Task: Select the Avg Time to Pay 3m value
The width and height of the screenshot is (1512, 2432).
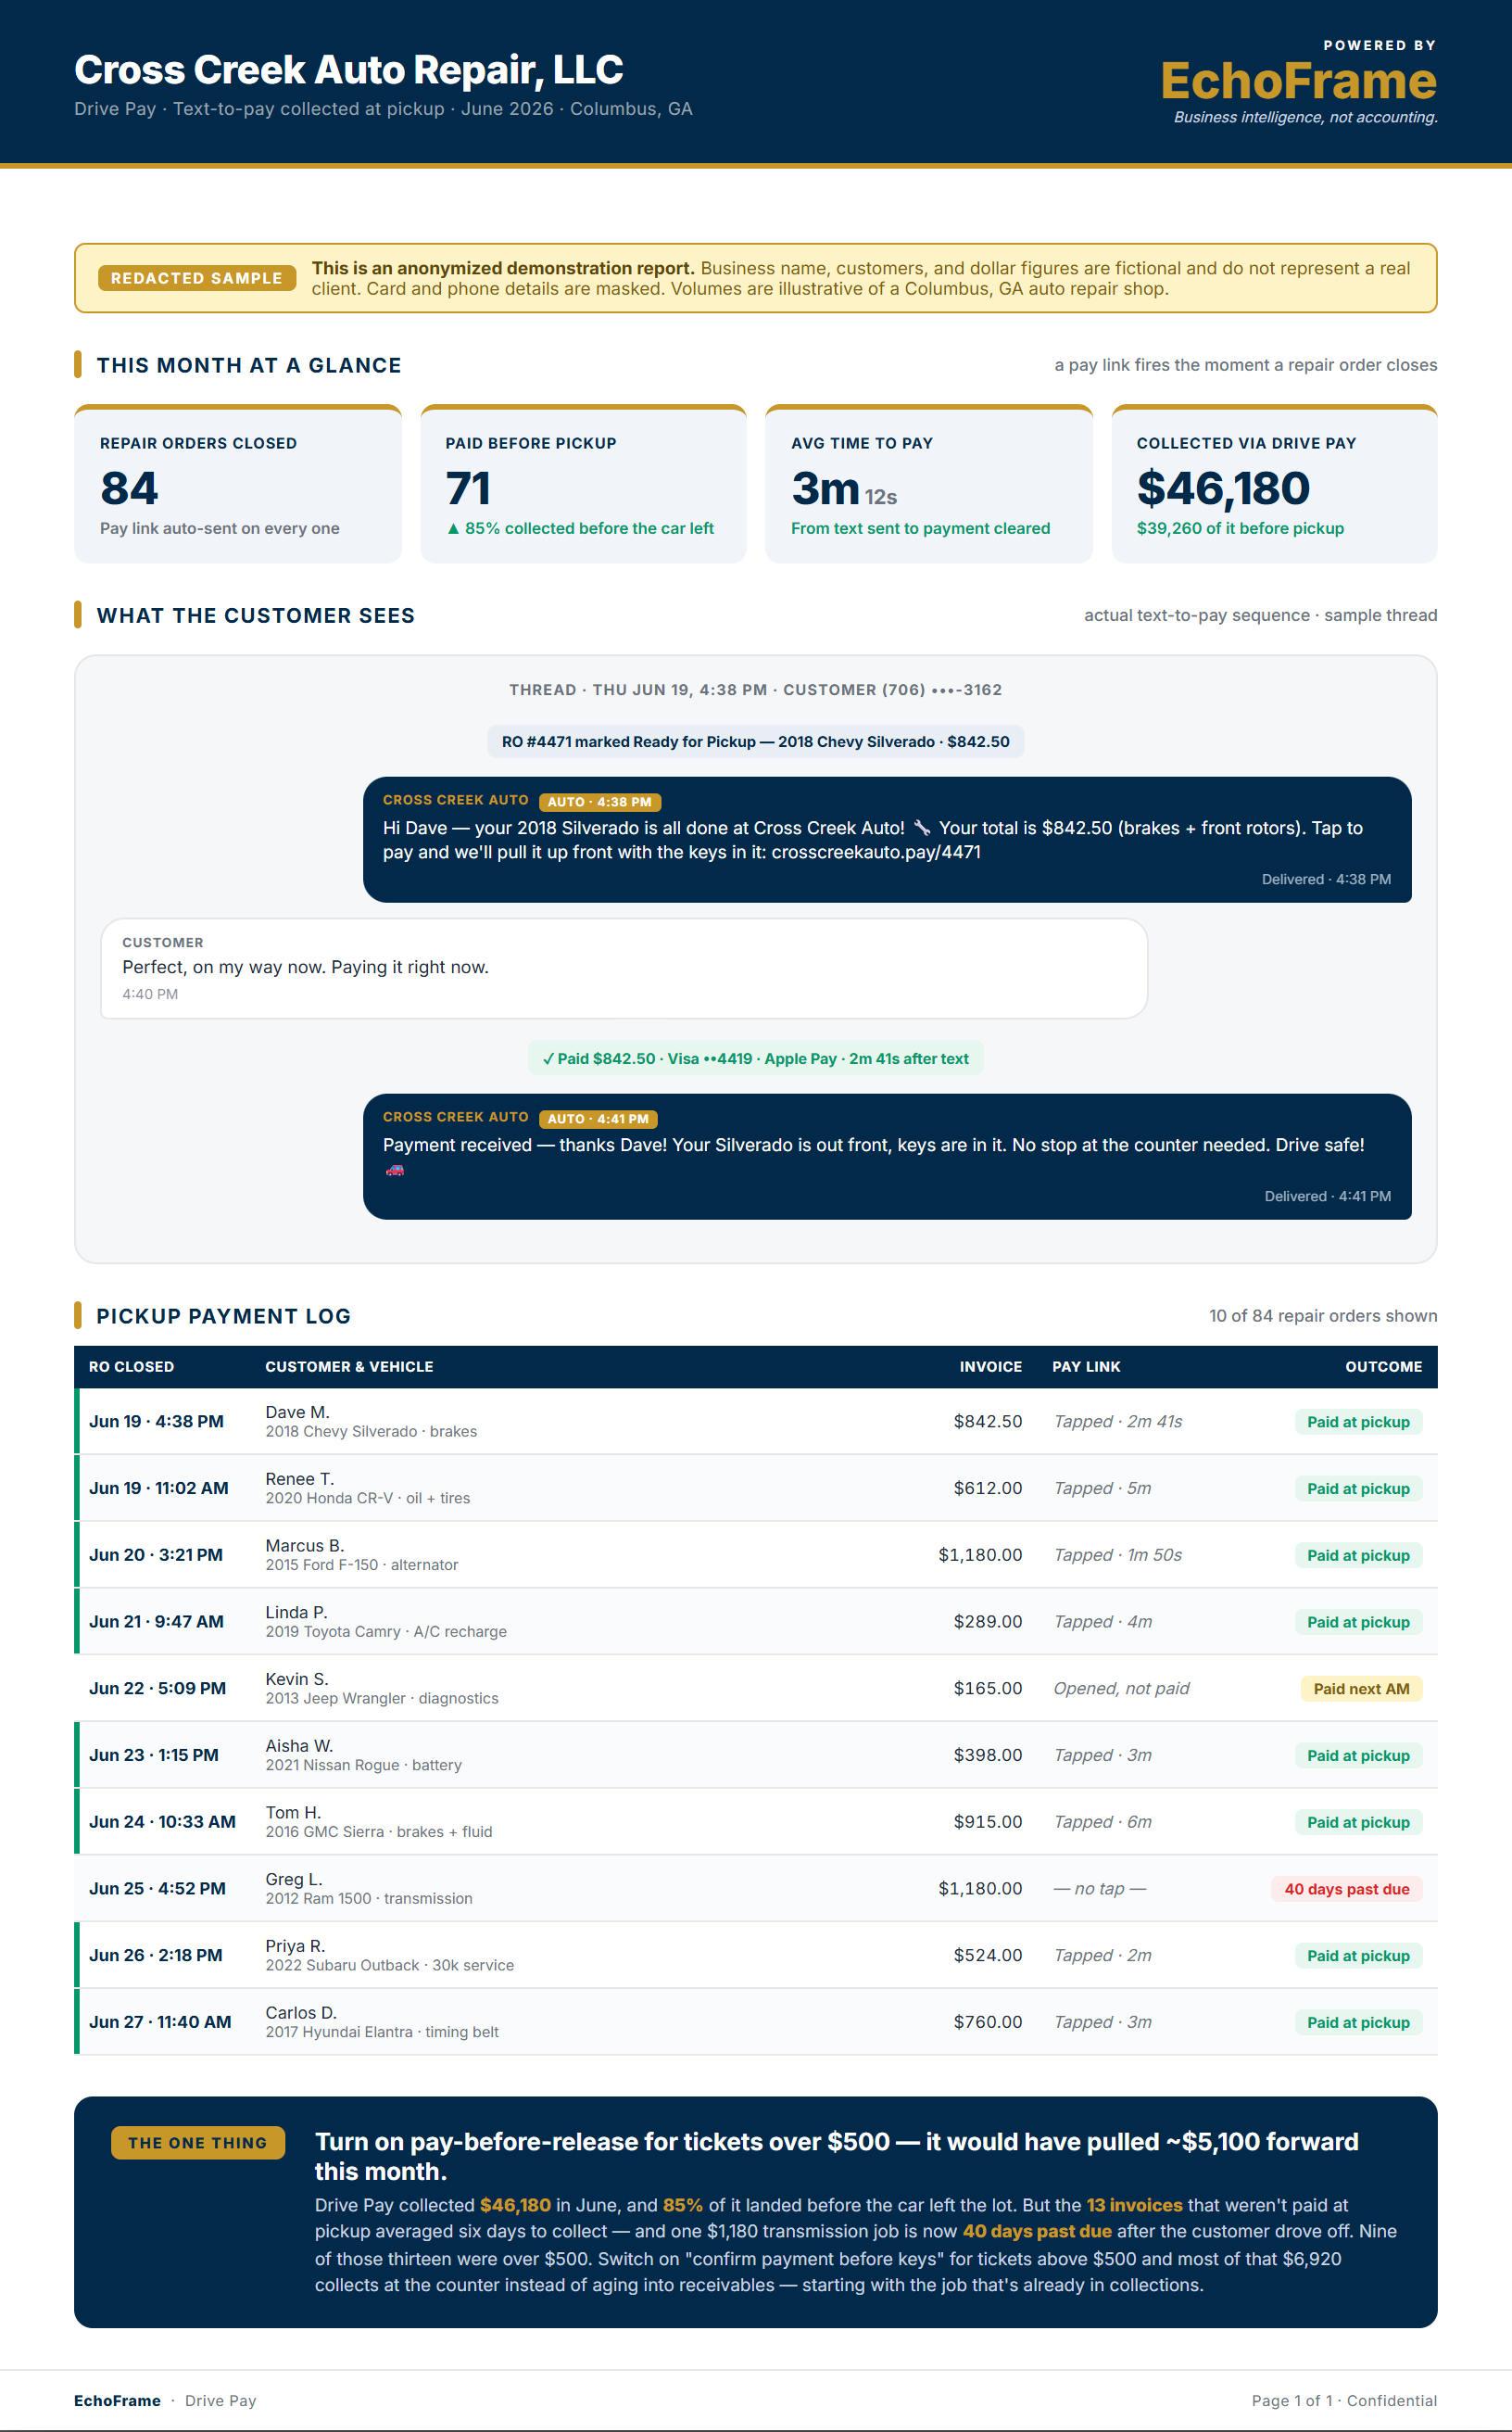Action: click(x=826, y=488)
